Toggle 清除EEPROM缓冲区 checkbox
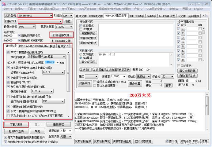The width and height of the screenshot is (212, 147). [x=19, y=40]
